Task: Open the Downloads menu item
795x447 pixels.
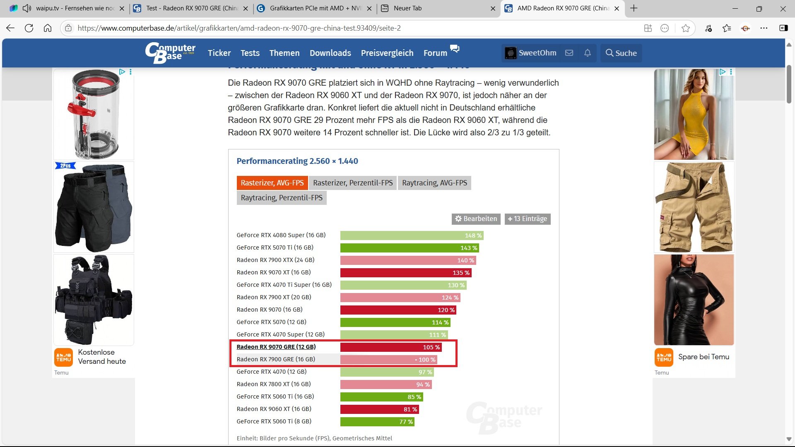Action: point(330,53)
